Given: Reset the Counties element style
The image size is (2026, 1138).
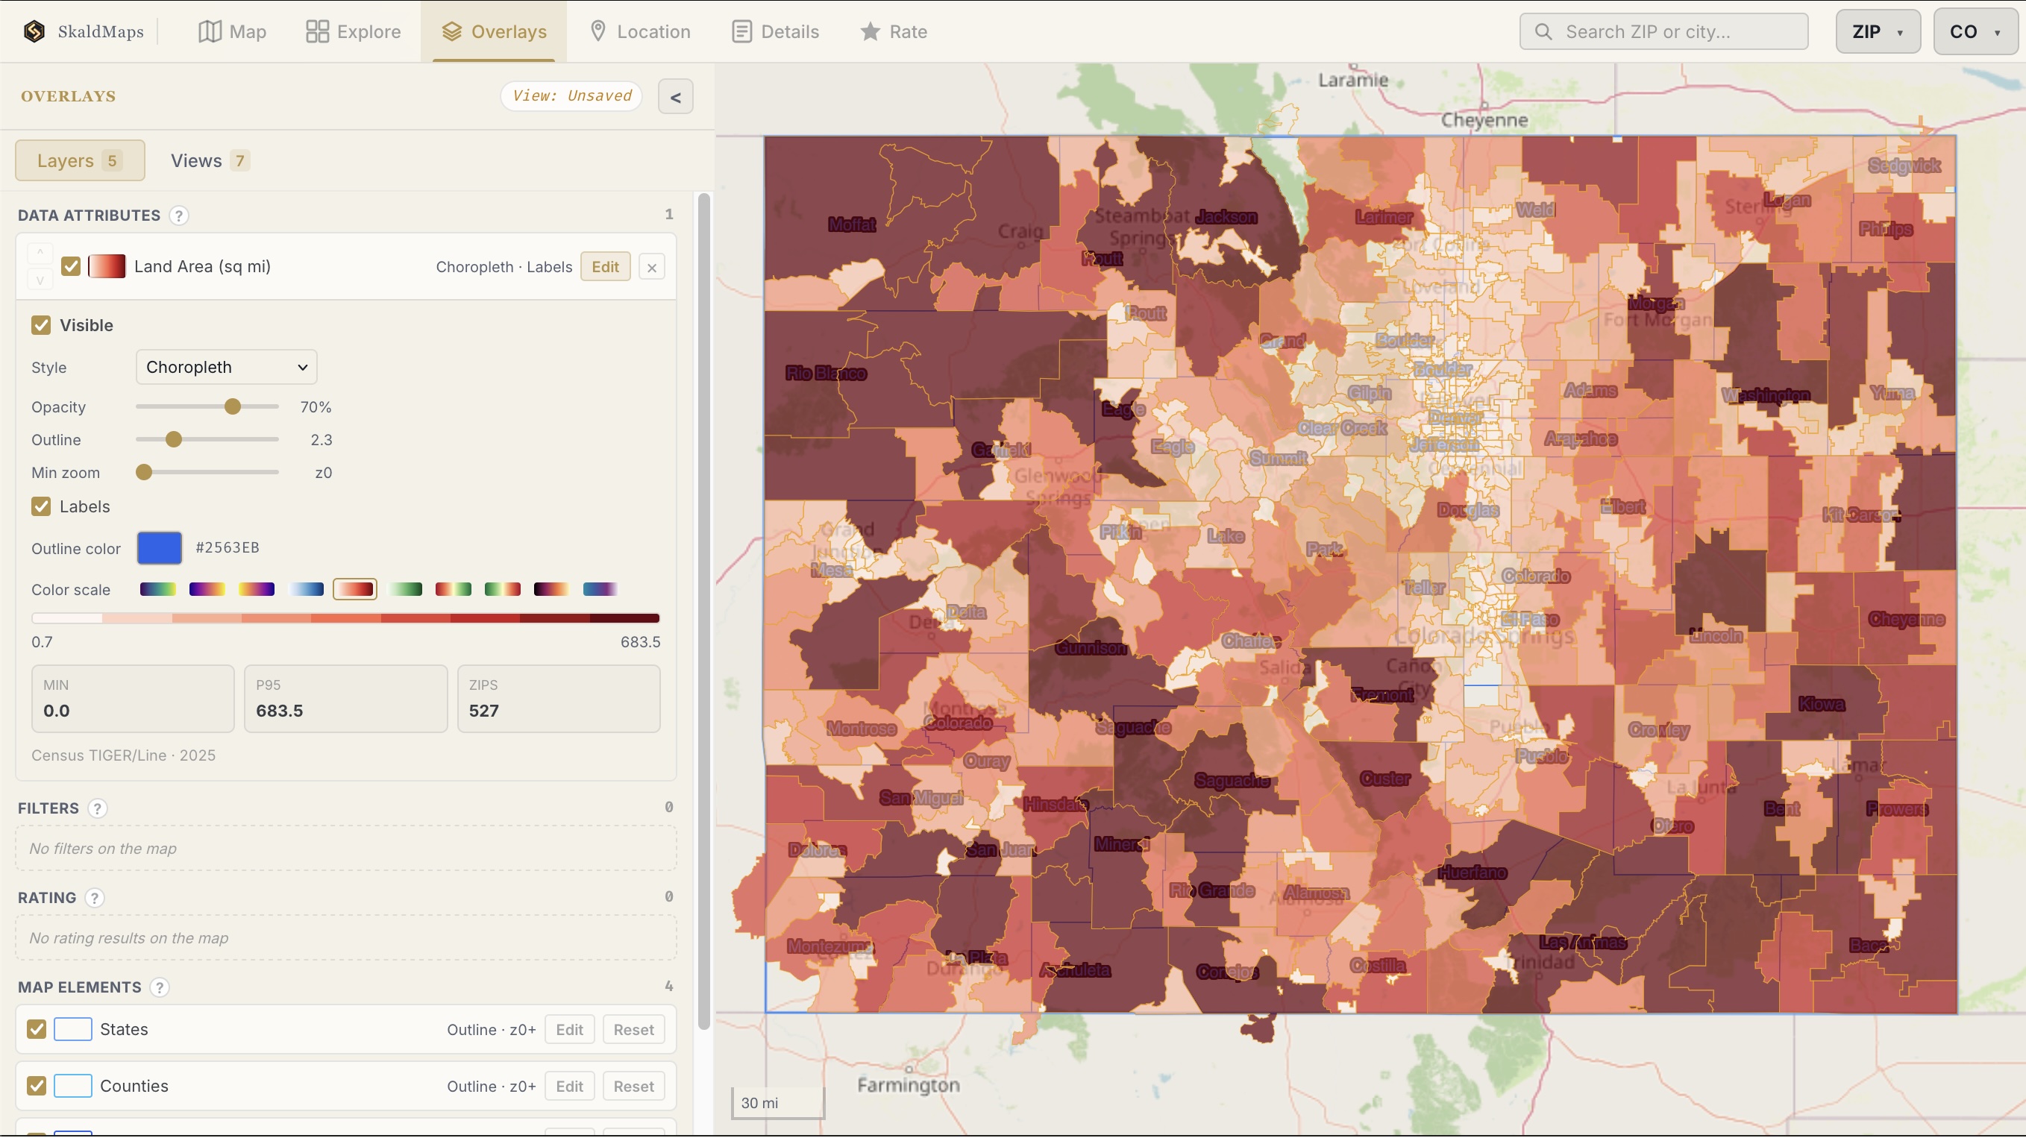Looking at the screenshot, I should pyautogui.click(x=634, y=1086).
